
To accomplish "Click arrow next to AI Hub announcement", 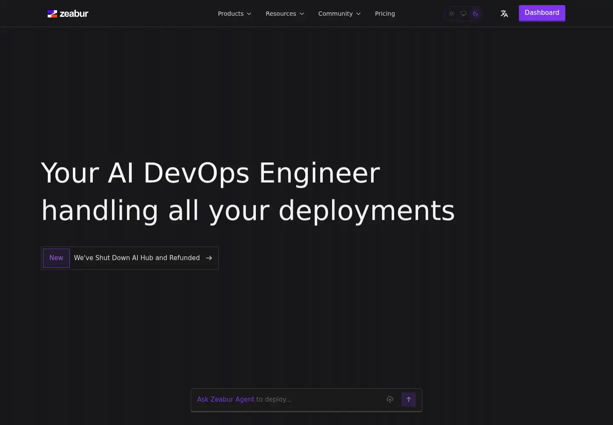I will point(209,258).
